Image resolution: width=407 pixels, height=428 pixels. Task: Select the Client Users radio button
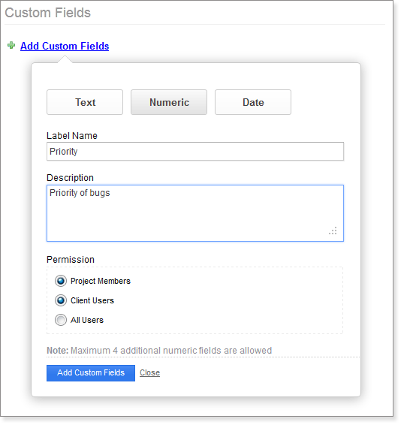pos(61,300)
